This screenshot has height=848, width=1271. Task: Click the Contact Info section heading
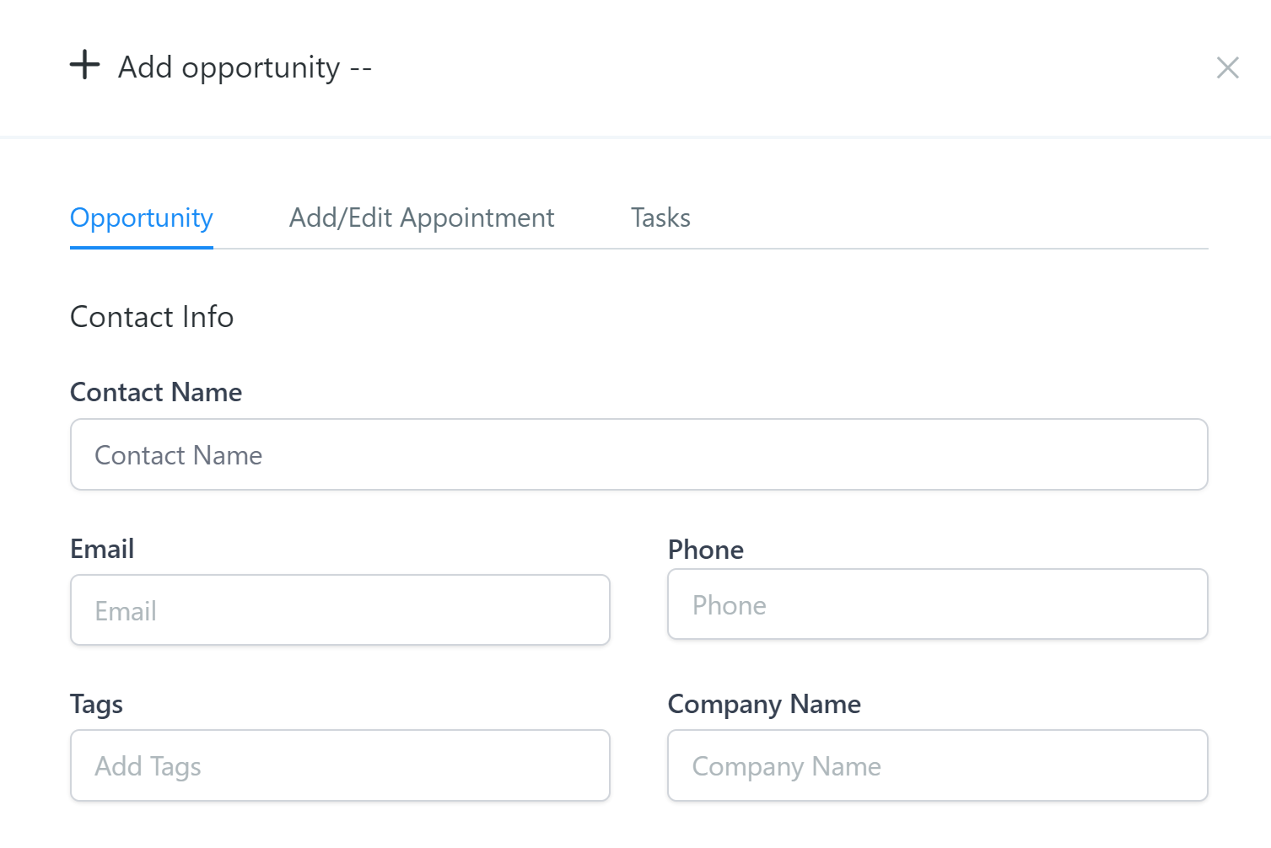pos(152,317)
